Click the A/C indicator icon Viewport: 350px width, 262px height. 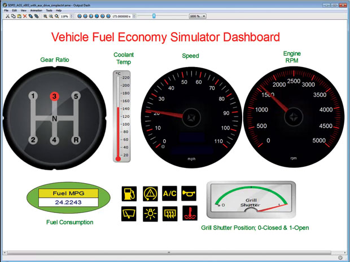pyautogui.click(x=170, y=193)
